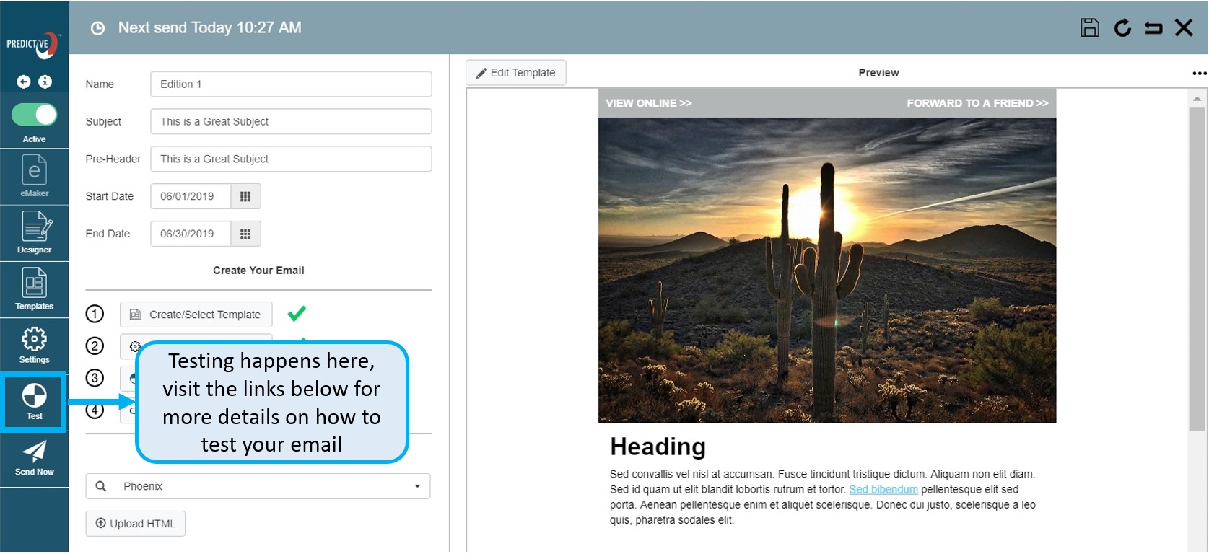Image resolution: width=1209 pixels, height=554 pixels.
Task: Click the Edit Template button
Action: point(515,73)
